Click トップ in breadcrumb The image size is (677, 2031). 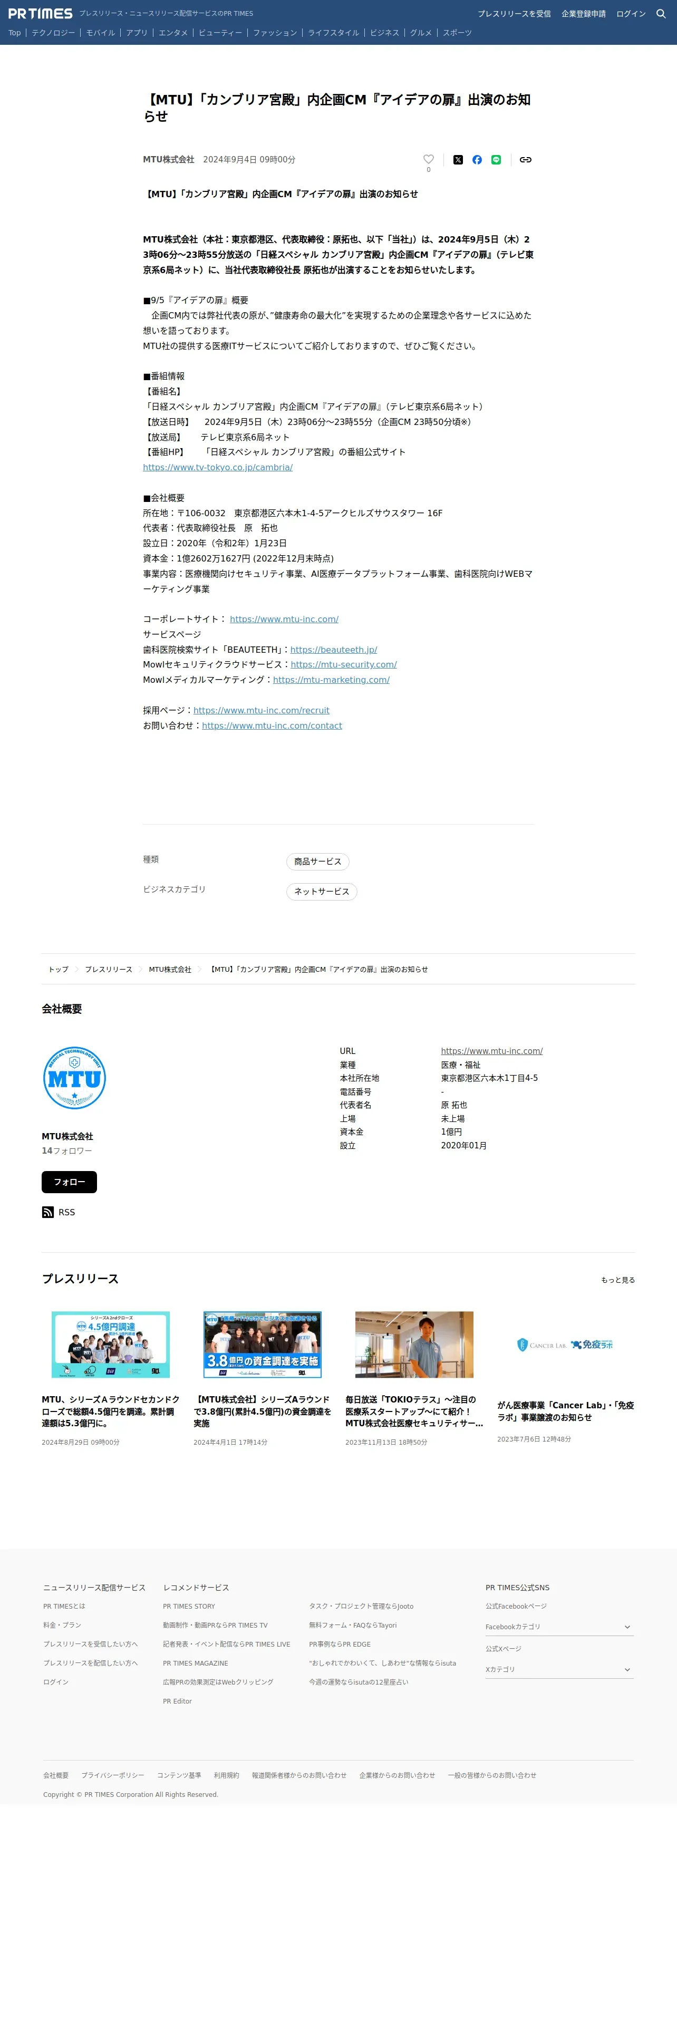coord(59,970)
